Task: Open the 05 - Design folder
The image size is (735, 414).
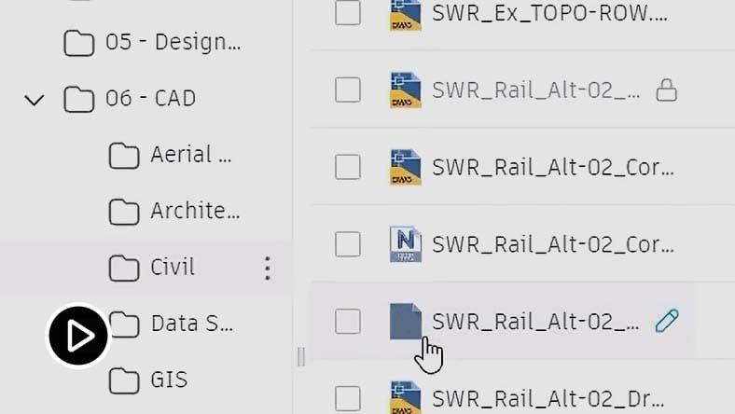Action: click(152, 43)
